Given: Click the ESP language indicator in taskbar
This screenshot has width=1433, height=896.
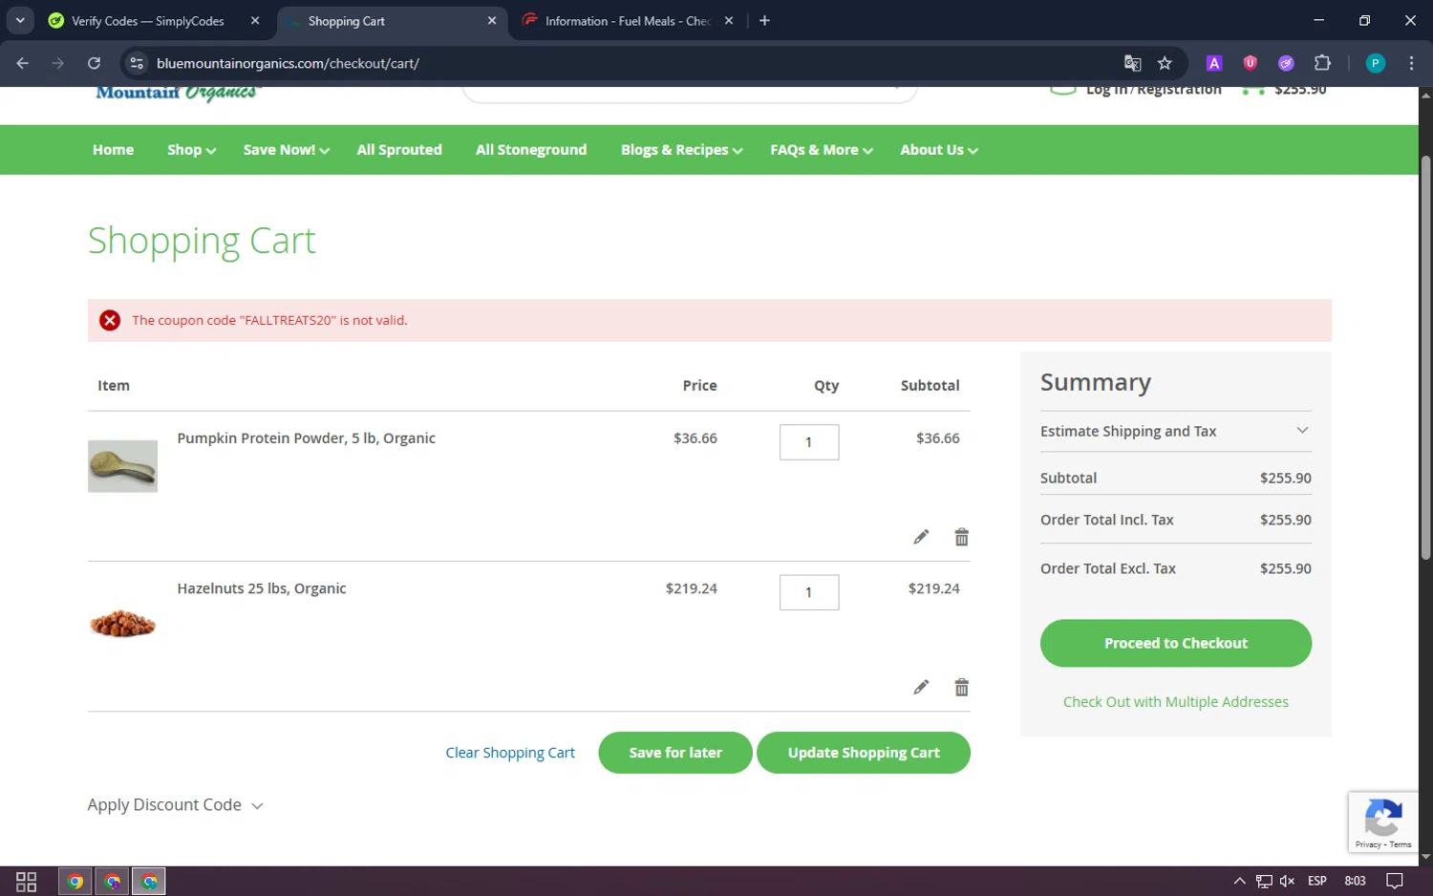Looking at the screenshot, I should [x=1317, y=881].
